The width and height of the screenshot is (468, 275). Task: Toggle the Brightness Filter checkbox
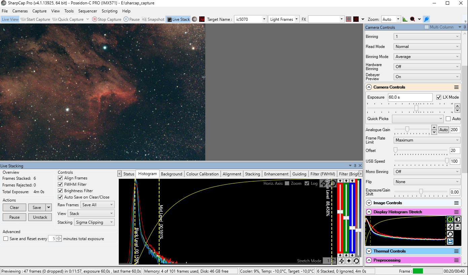(x=61, y=191)
